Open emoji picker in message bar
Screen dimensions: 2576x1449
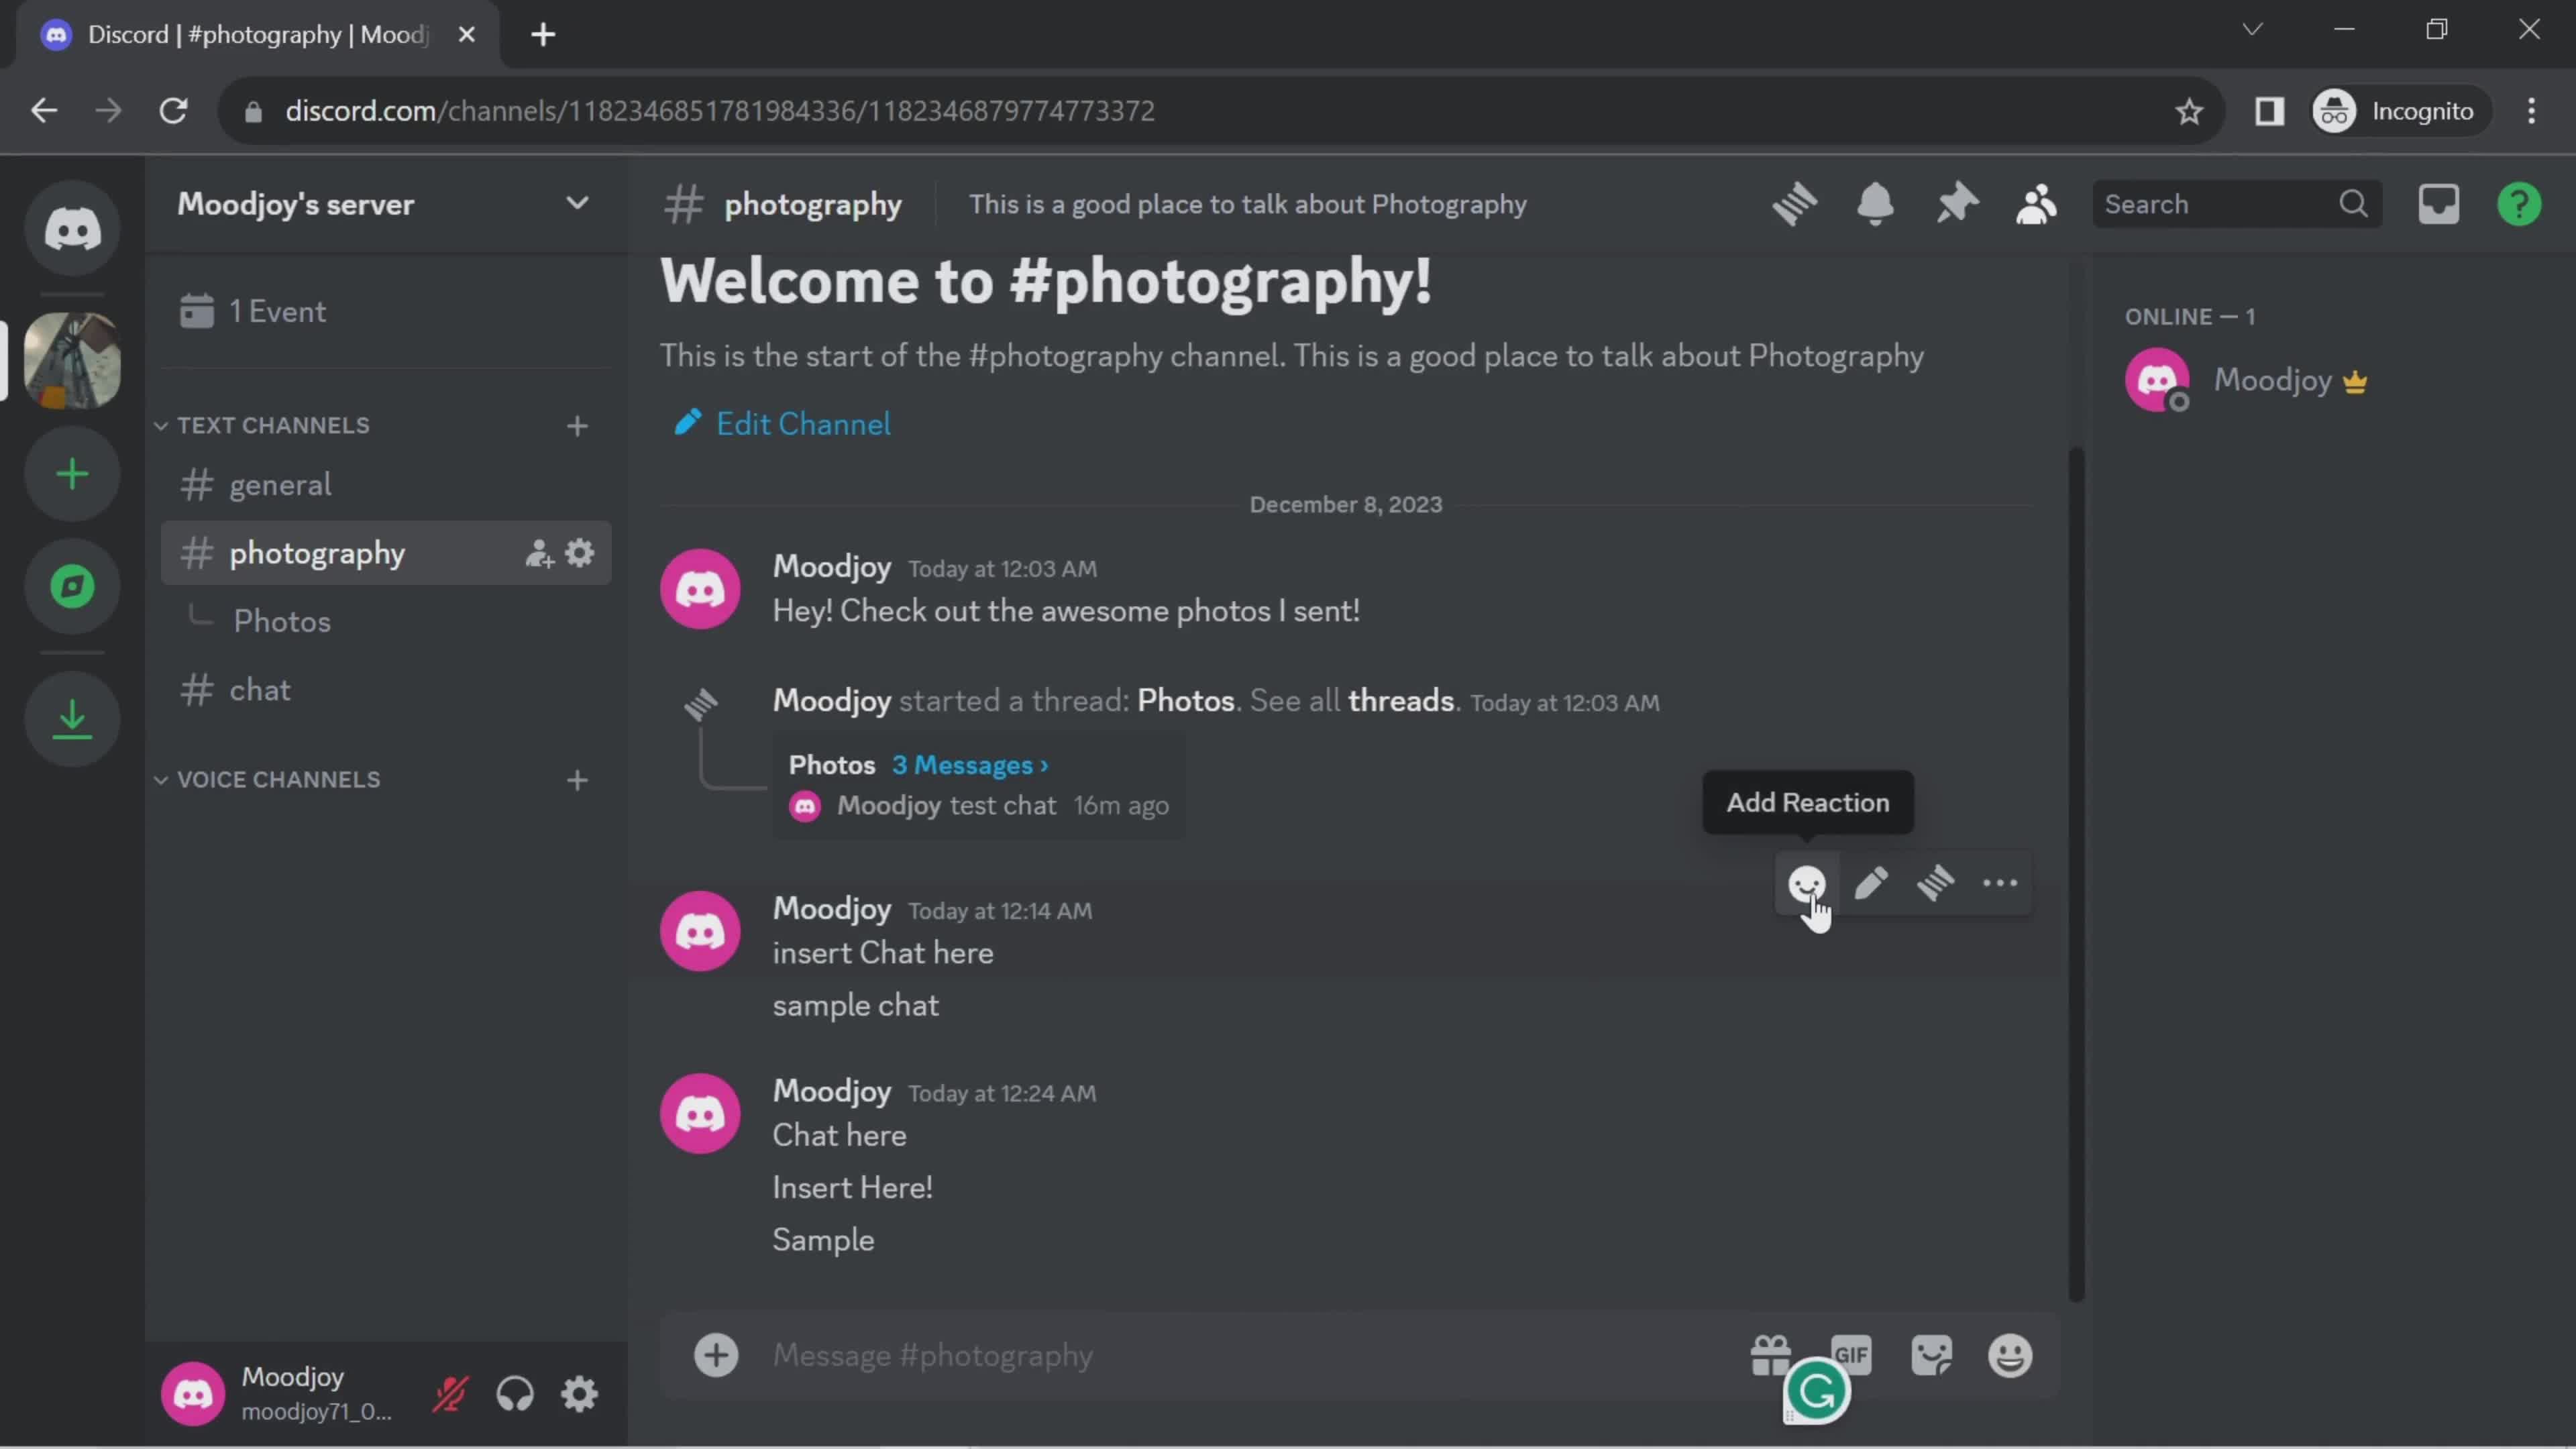point(2010,1355)
